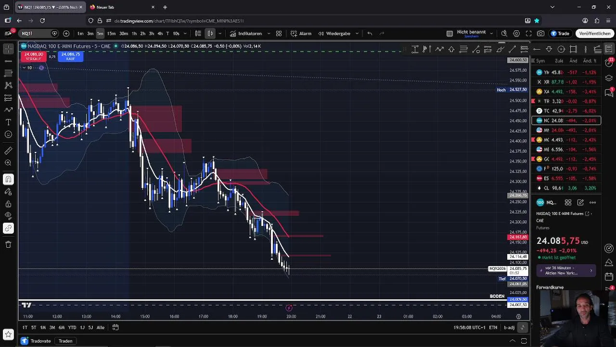
Task: Select the trend line drawing tool
Action: pos(8,61)
